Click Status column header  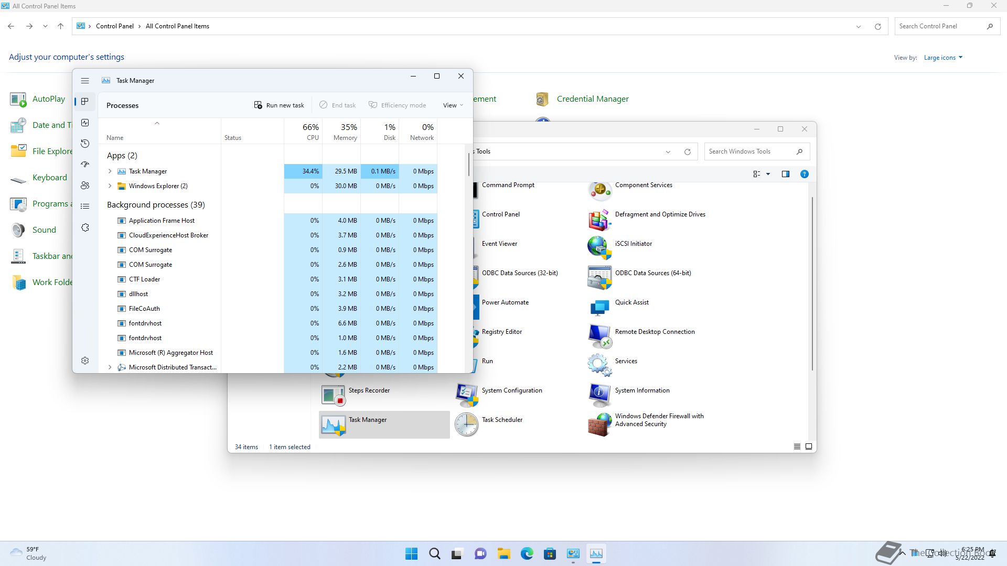pos(253,131)
